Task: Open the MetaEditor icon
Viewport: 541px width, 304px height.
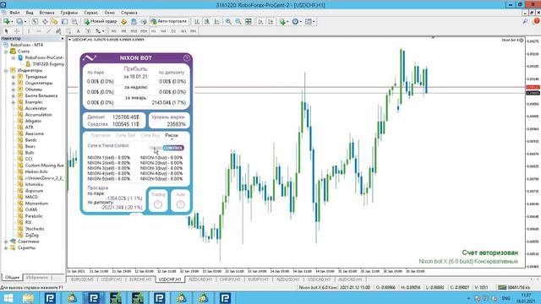Action: [x=124, y=21]
